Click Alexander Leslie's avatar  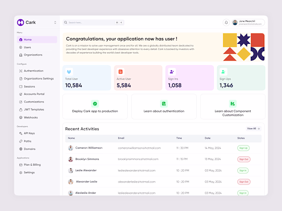[x=70, y=182]
